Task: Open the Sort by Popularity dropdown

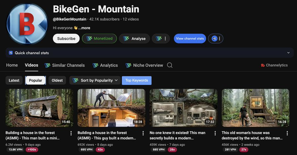Action: pyautogui.click(x=95, y=80)
